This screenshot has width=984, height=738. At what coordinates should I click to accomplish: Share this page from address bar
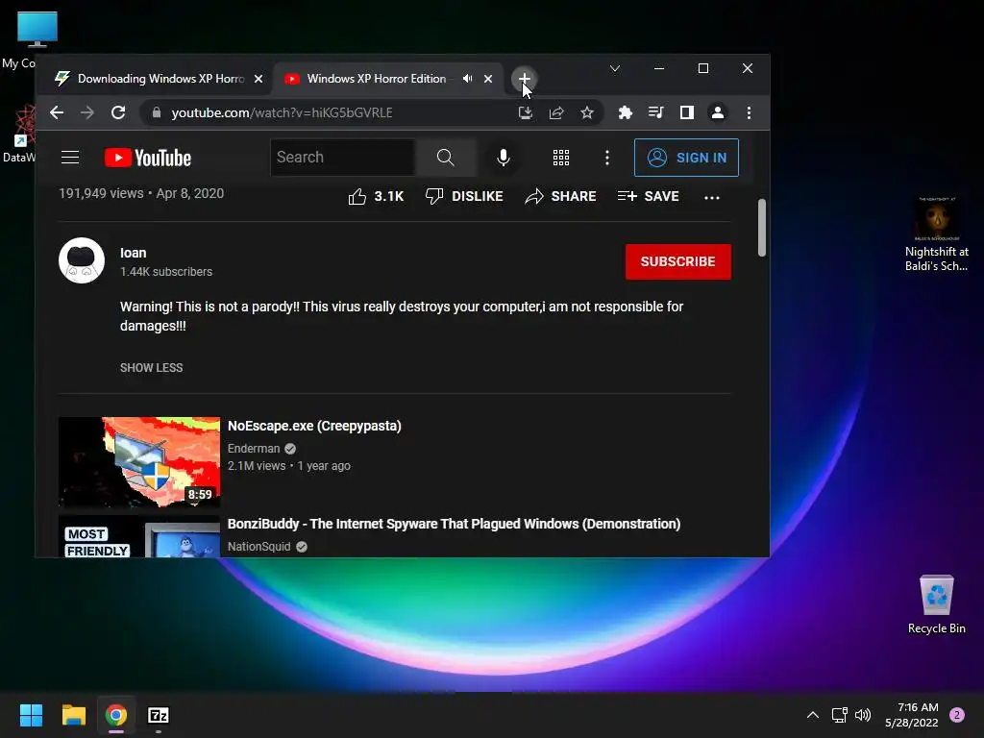(x=556, y=113)
